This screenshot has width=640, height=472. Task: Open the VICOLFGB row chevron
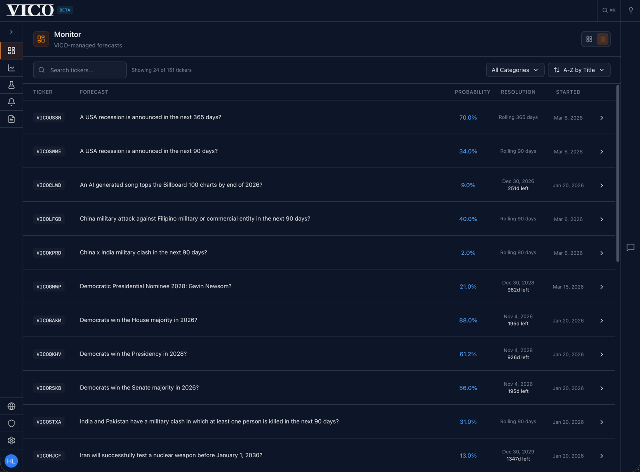tap(601, 219)
